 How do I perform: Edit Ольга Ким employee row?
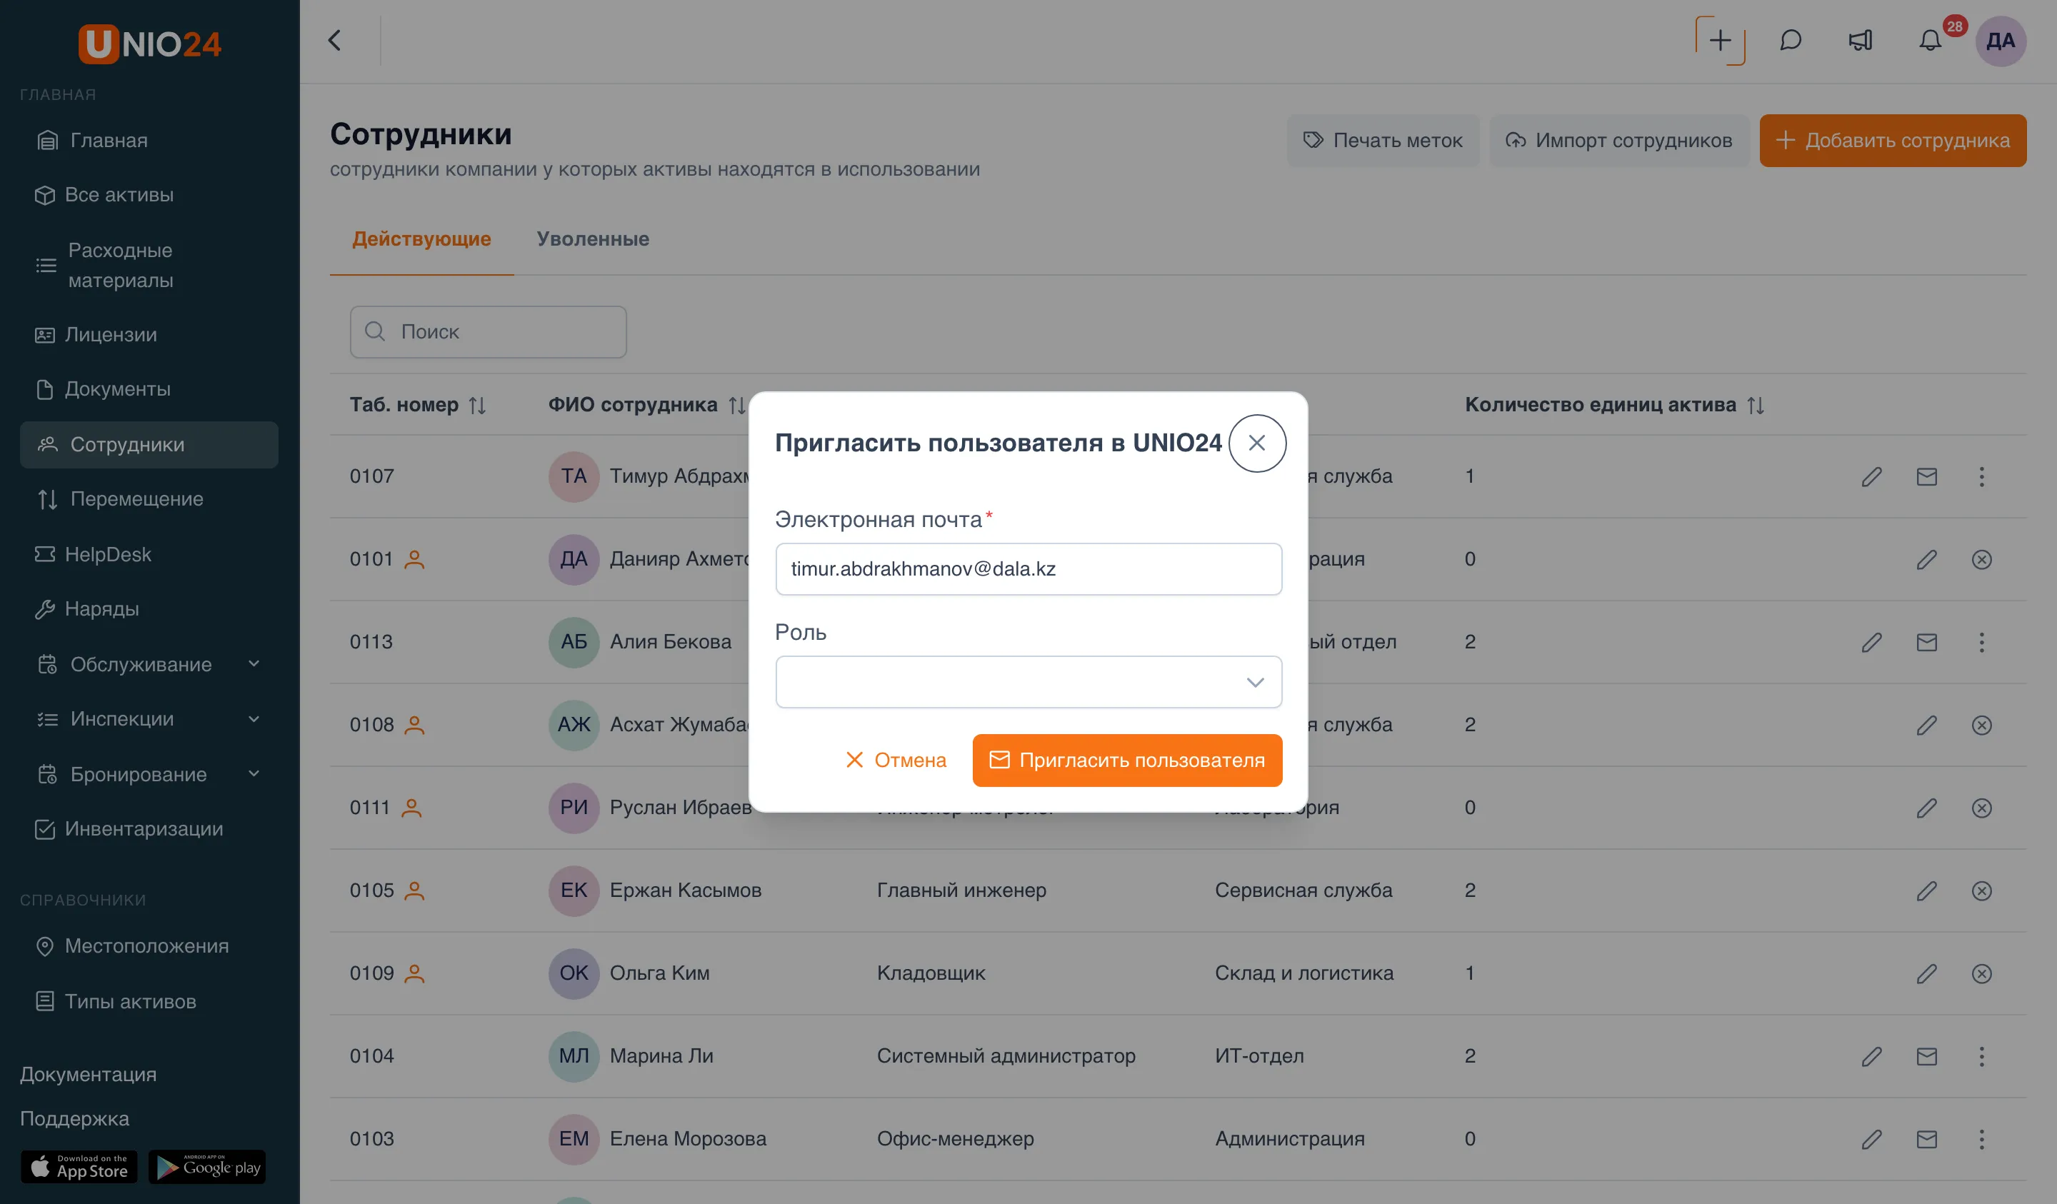click(x=1926, y=974)
